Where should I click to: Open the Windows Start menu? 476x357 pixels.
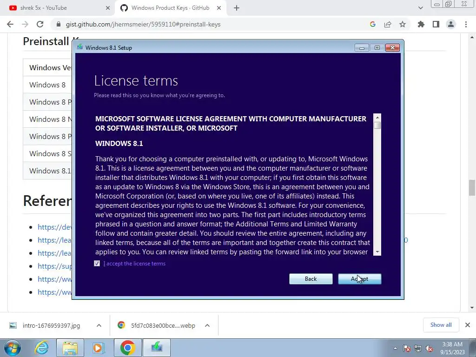tap(13, 348)
